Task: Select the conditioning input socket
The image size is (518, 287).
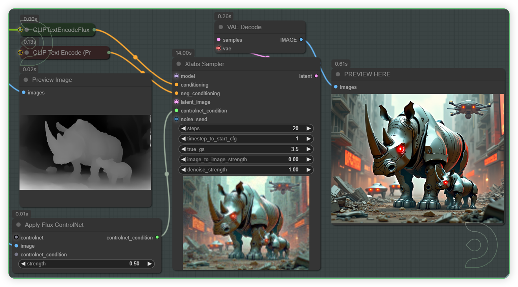Action: [176, 85]
